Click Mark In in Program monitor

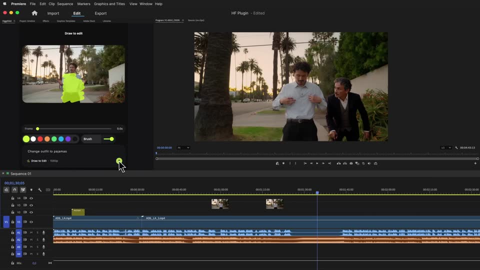click(290, 163)
